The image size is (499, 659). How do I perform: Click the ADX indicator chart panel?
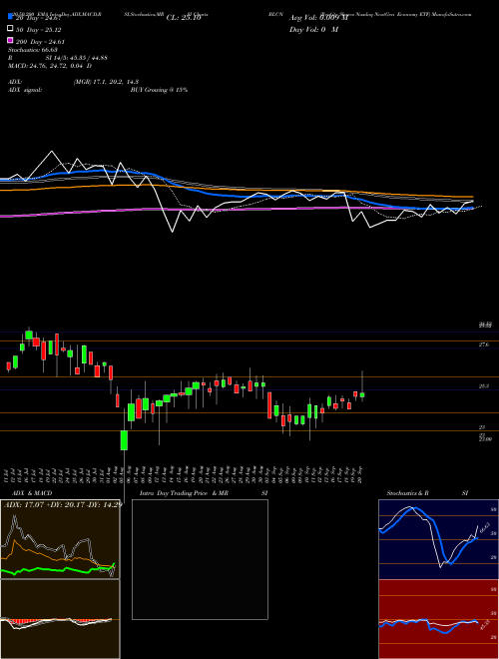(x=60, y=539)
